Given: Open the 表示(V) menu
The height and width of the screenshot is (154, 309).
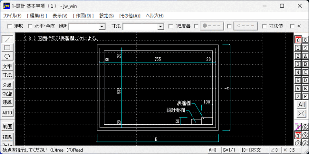Looking at the screenshot, I should point(60,16).
